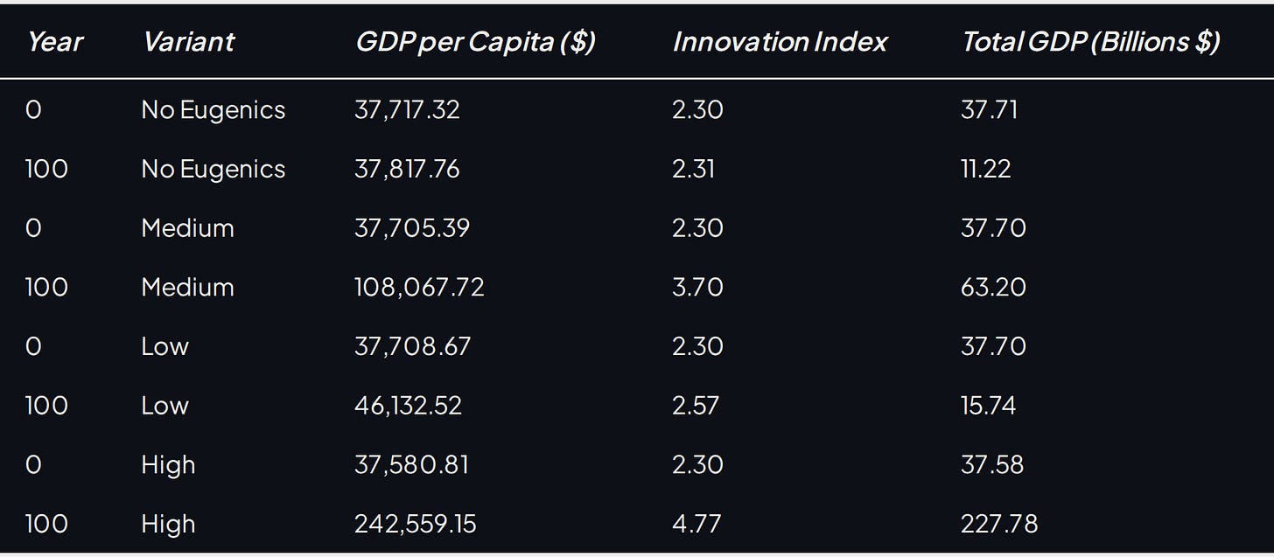Select the Variant column header

(187, 41)
